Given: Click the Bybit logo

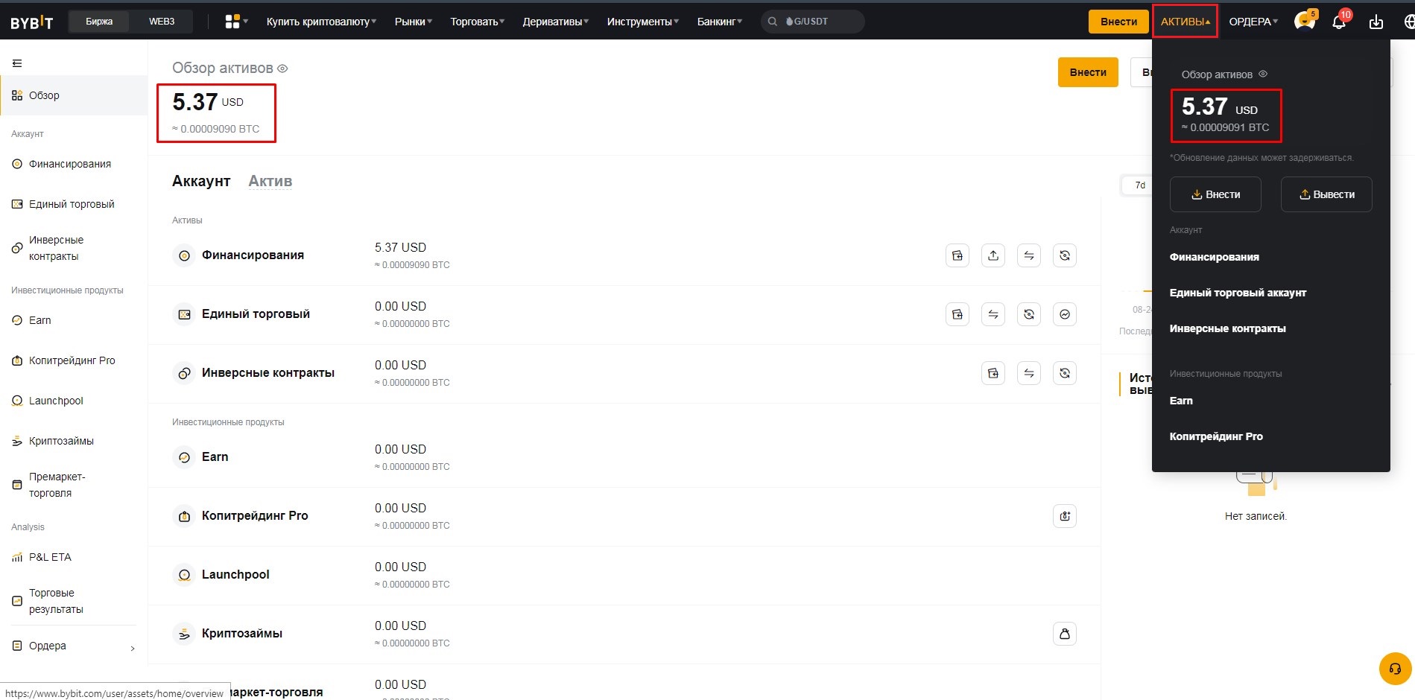Looking at the screenshot, I should pyautogui.click(x=31, y=22).
